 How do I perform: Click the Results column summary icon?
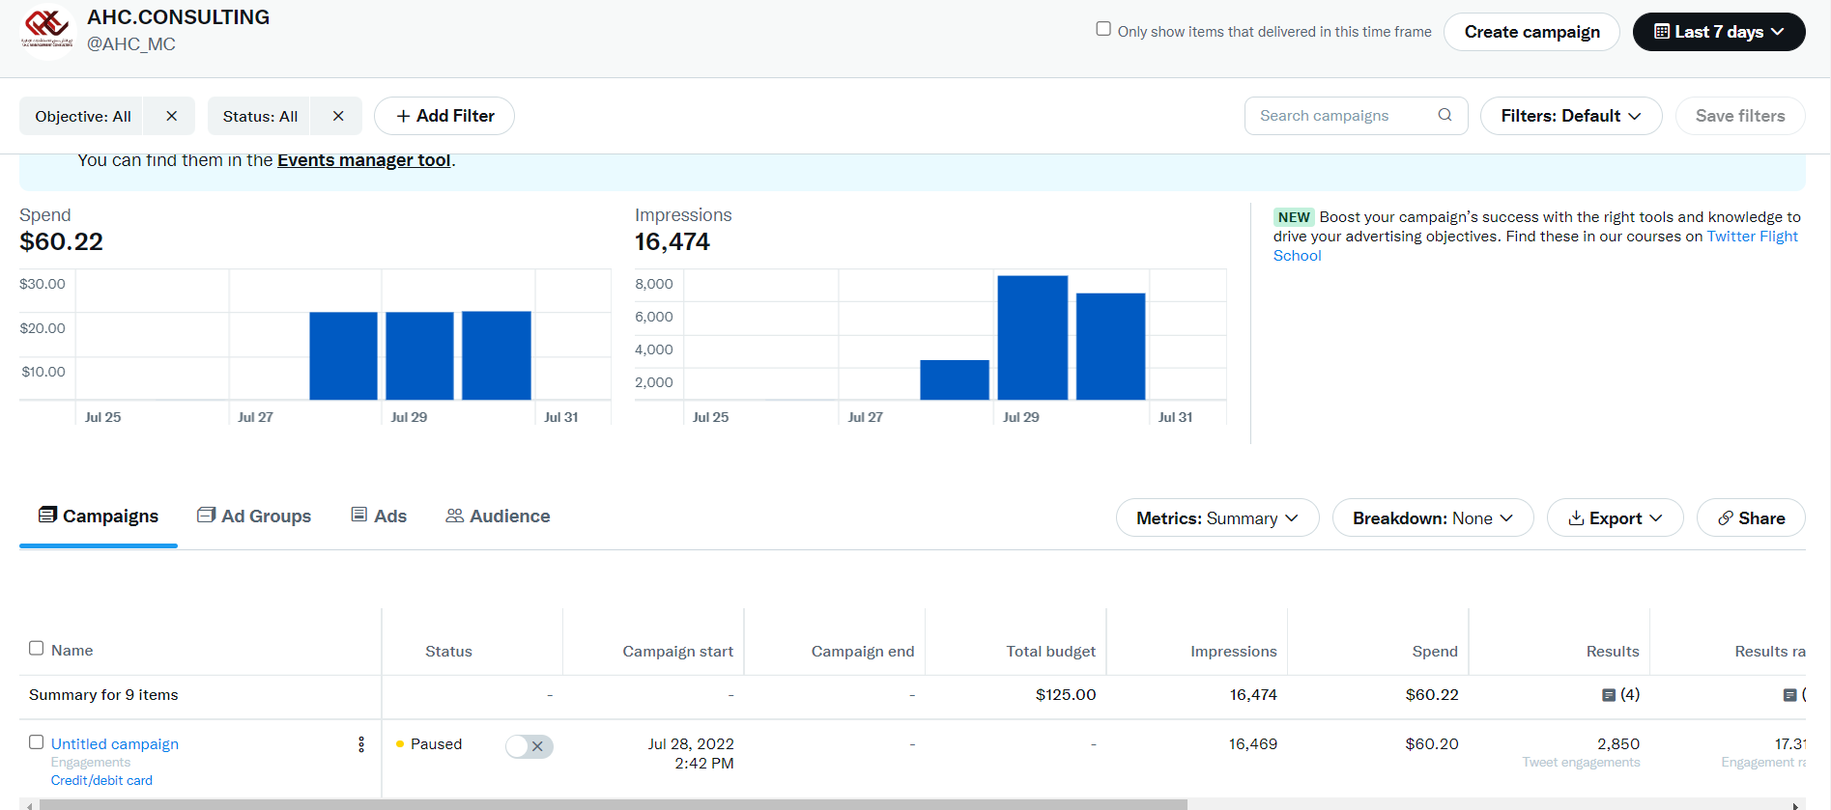click(1609, 695)
